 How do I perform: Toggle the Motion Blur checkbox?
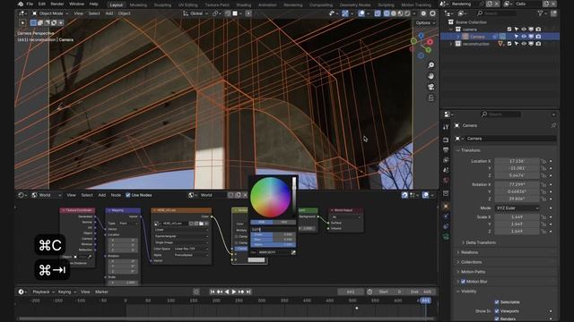463,282
